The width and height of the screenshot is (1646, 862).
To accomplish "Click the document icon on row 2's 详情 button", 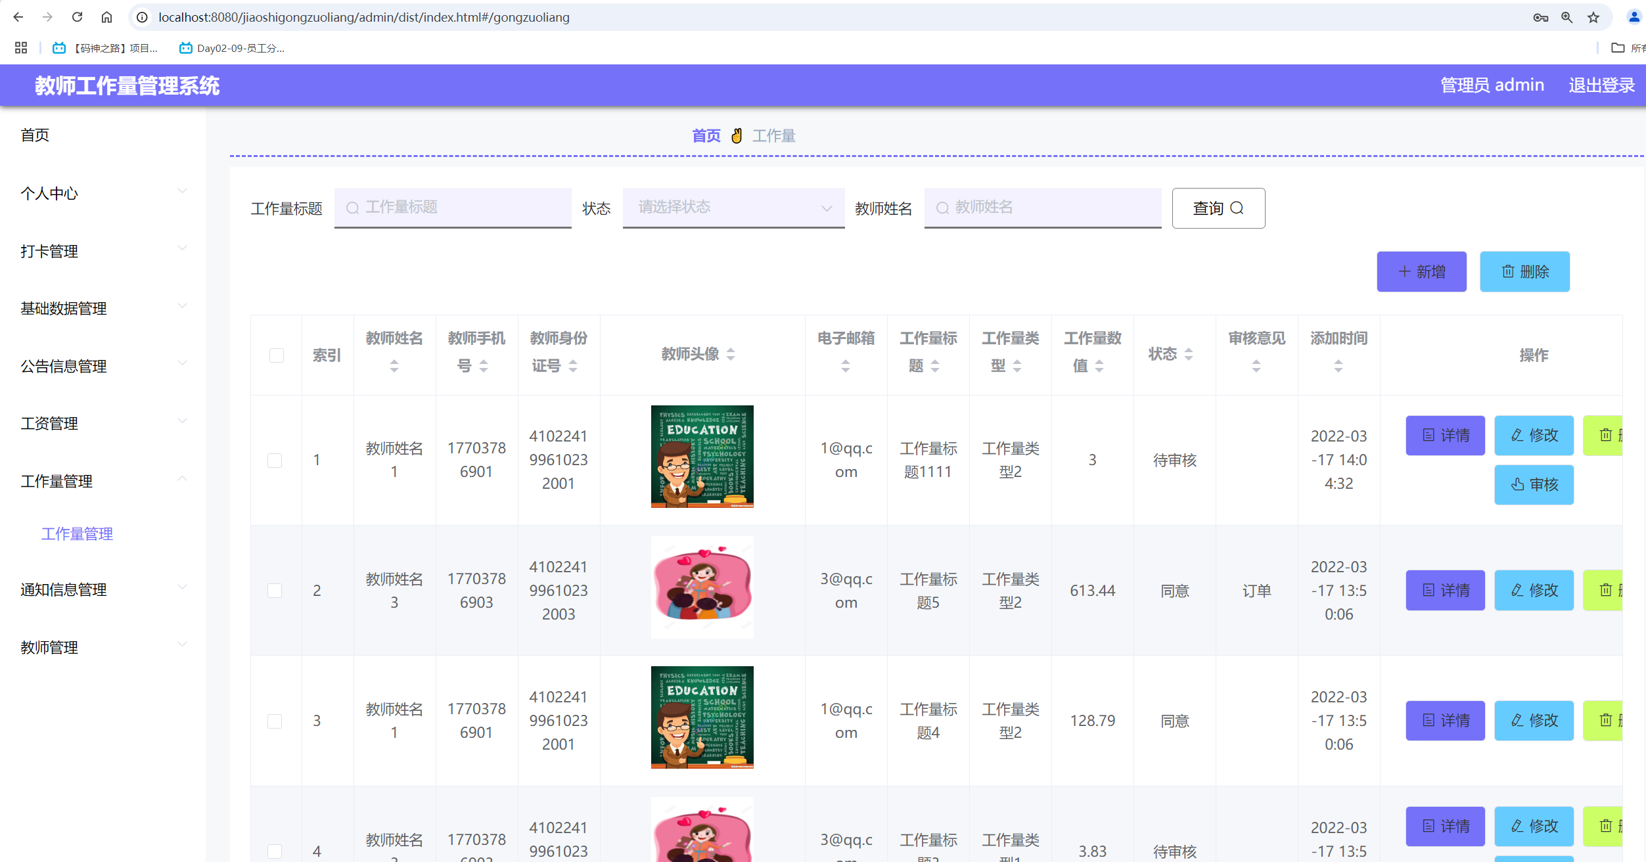I will click(1427, 590).
